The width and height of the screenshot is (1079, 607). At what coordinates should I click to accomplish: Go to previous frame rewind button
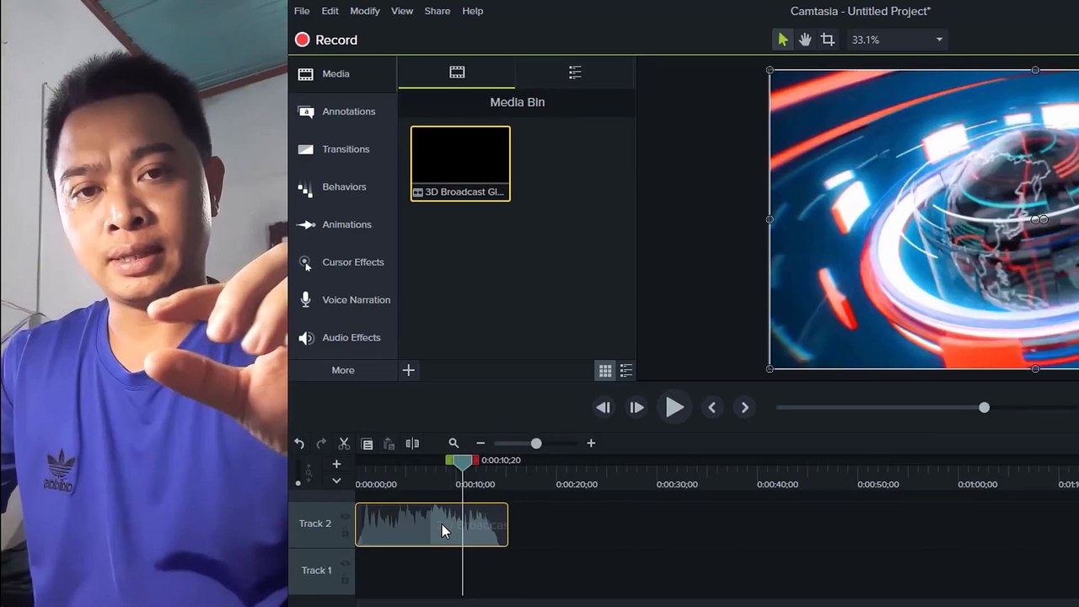tap(604, 408)
